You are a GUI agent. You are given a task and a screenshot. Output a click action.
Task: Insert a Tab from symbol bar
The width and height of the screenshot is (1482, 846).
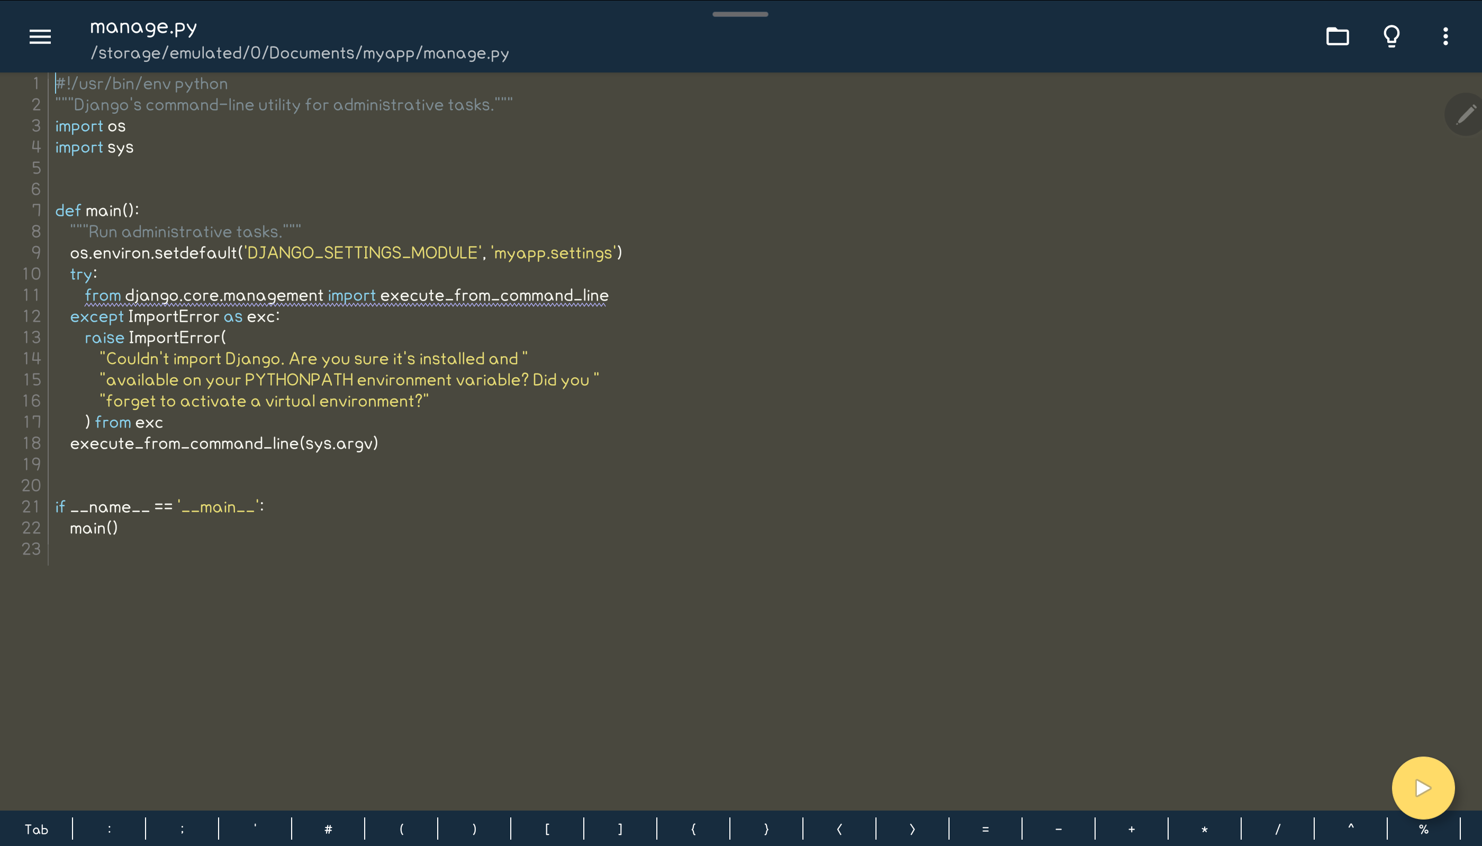pos(37,829)
